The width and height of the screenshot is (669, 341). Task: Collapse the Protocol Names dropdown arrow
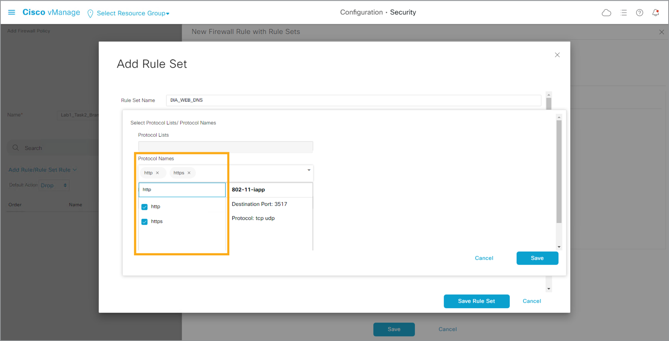click(x=309, y=170)
